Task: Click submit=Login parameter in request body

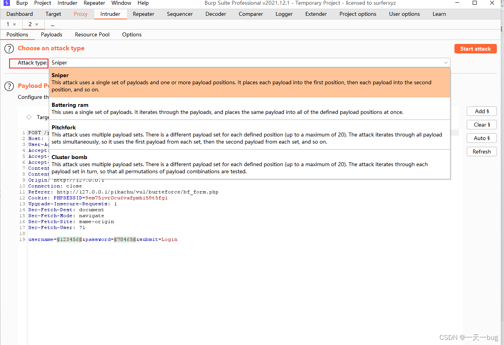Action: pyautogui.click(x=158, y=240)
